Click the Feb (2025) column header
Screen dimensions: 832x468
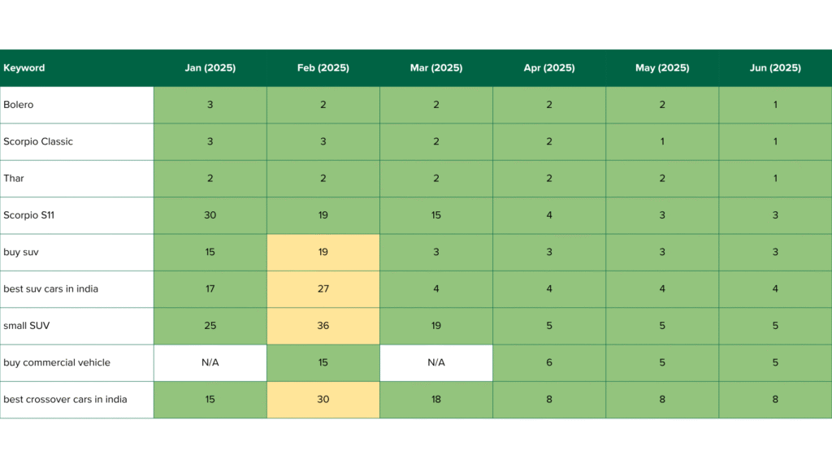click(323, 68)
